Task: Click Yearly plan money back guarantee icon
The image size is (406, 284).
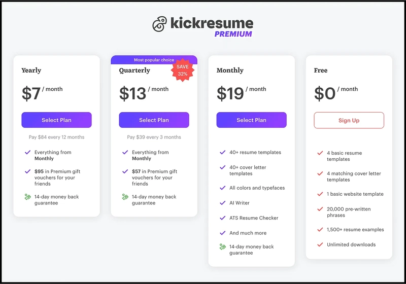Action: (x=28, y=197)
